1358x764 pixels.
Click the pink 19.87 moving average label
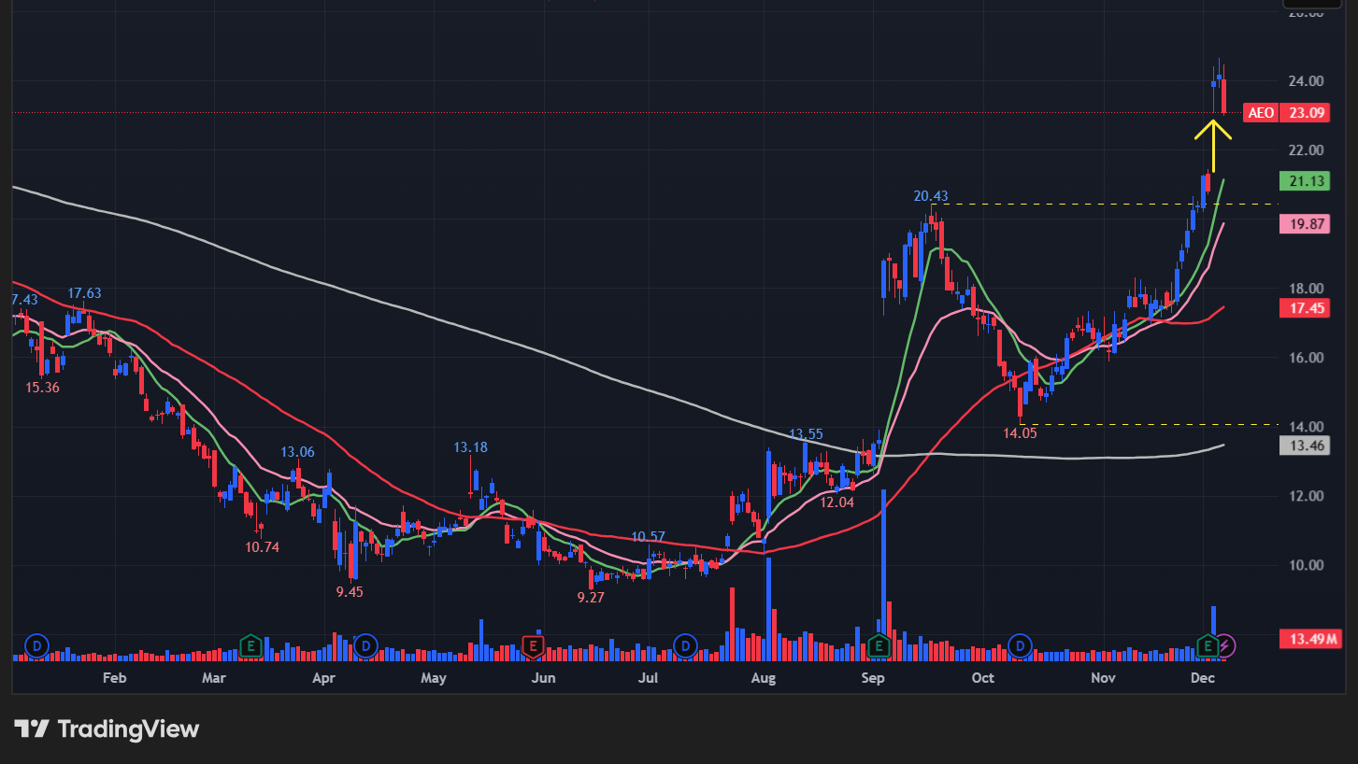(1304, 224)
